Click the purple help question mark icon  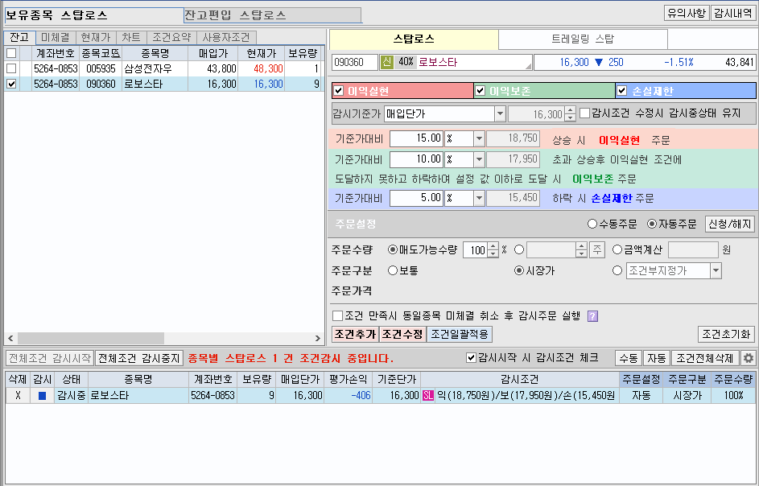tap(592, 316)
